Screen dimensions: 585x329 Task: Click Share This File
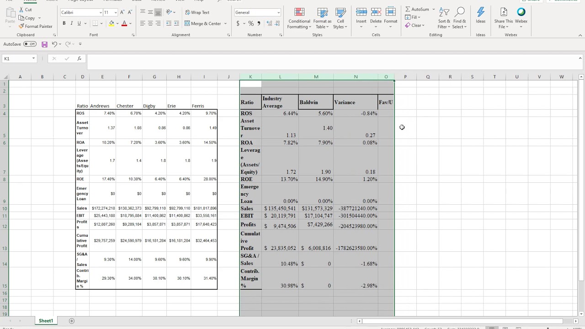pyautogui.click(x=503, y=18)
